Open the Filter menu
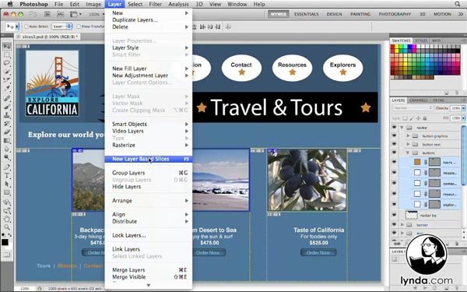The width and height of the screenshot is (467, 292). [155, 4]
